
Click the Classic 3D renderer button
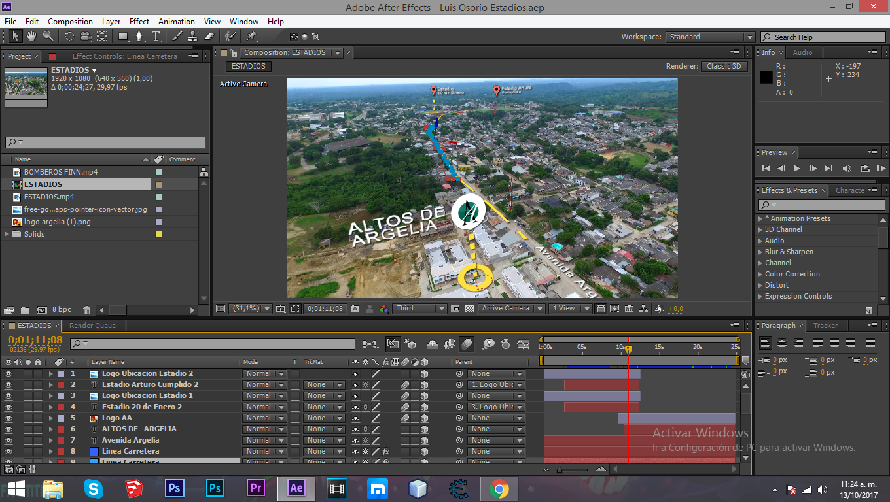[724, 67]
